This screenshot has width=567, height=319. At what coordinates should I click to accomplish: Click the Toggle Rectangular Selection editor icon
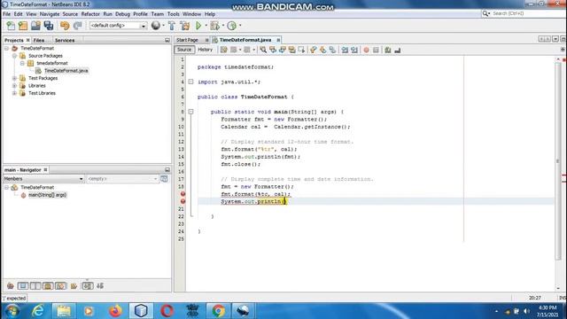tap(301, 50)
